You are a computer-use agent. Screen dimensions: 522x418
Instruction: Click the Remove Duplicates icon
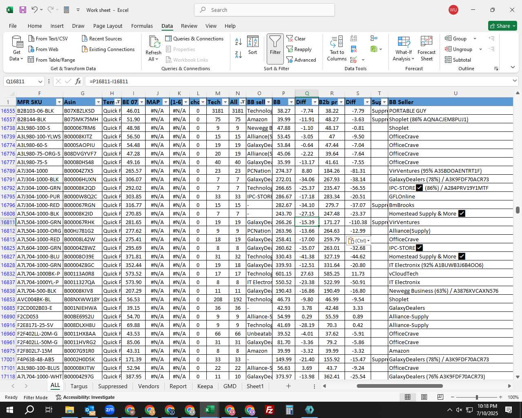354,49
